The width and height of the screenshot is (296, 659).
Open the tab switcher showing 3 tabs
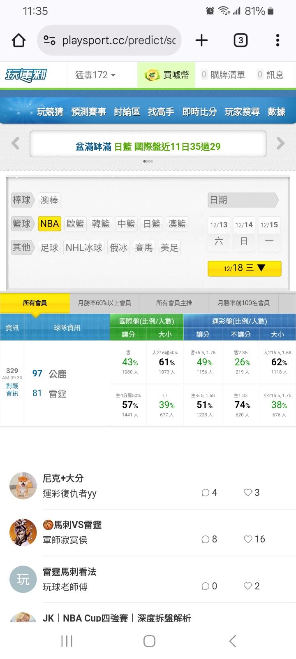click(240, 40)
